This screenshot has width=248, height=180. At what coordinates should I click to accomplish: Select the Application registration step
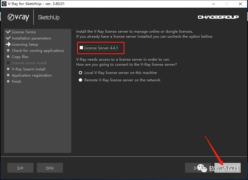[32, 75]
